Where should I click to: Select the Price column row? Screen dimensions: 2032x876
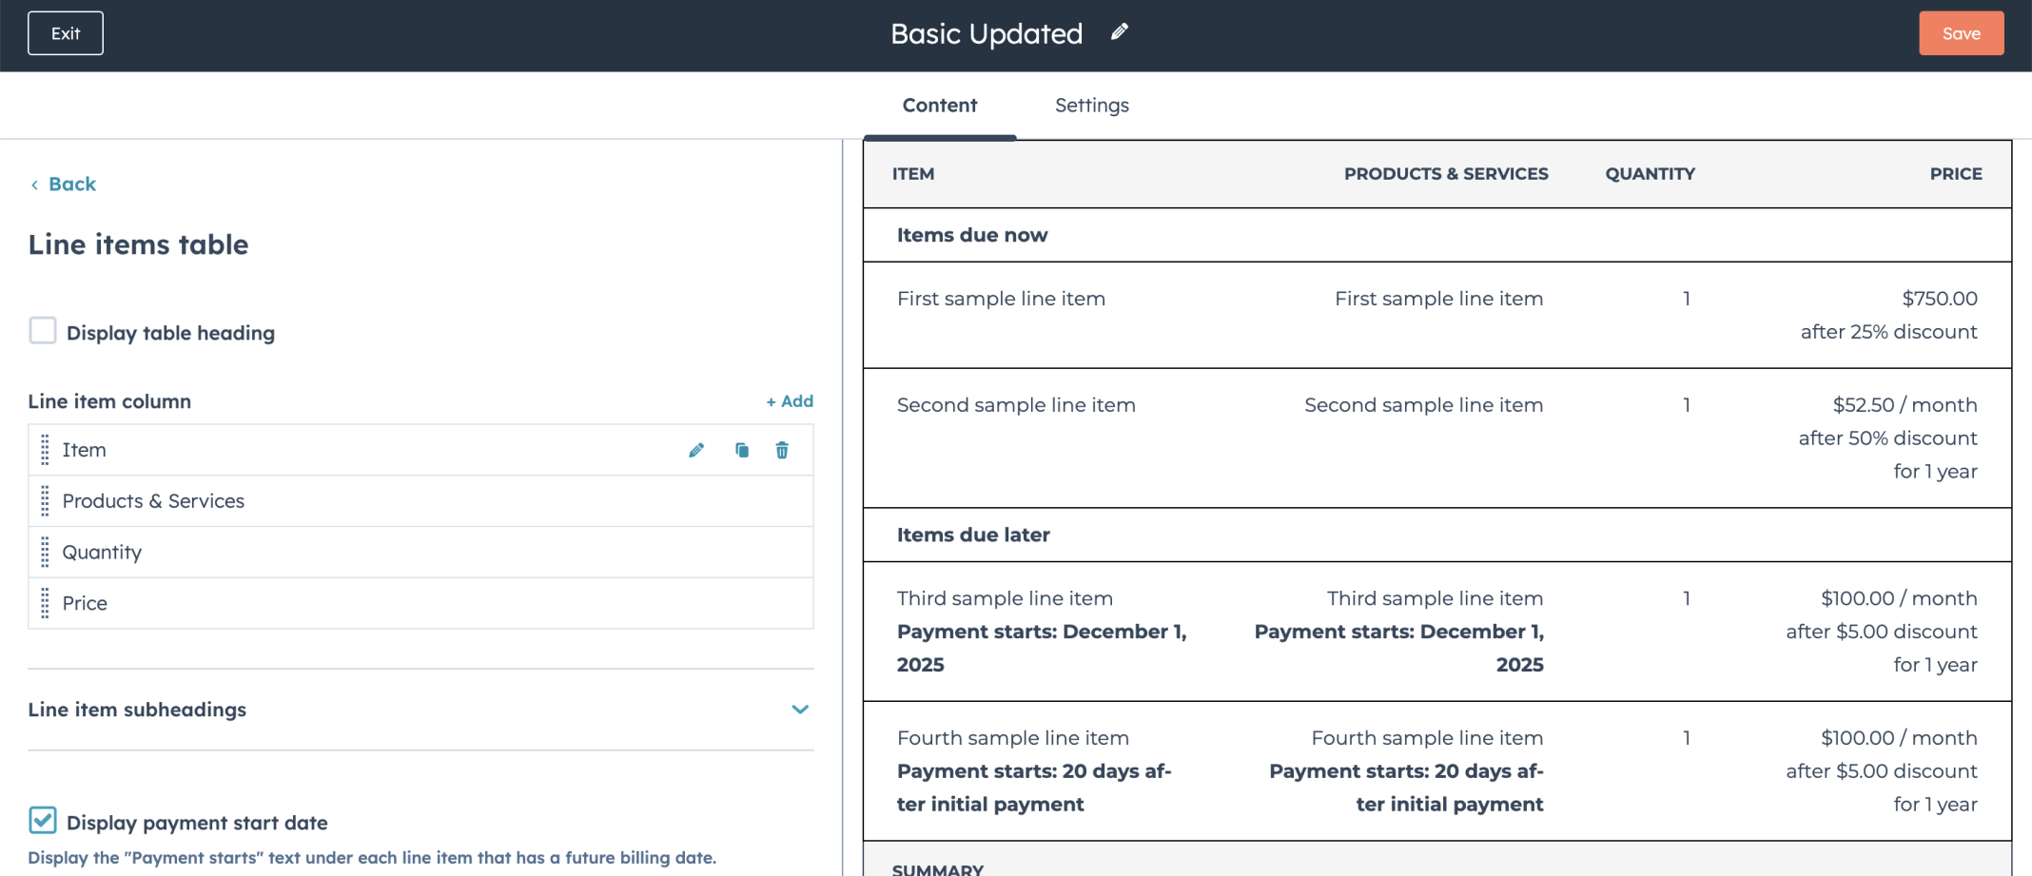[420, 603]
